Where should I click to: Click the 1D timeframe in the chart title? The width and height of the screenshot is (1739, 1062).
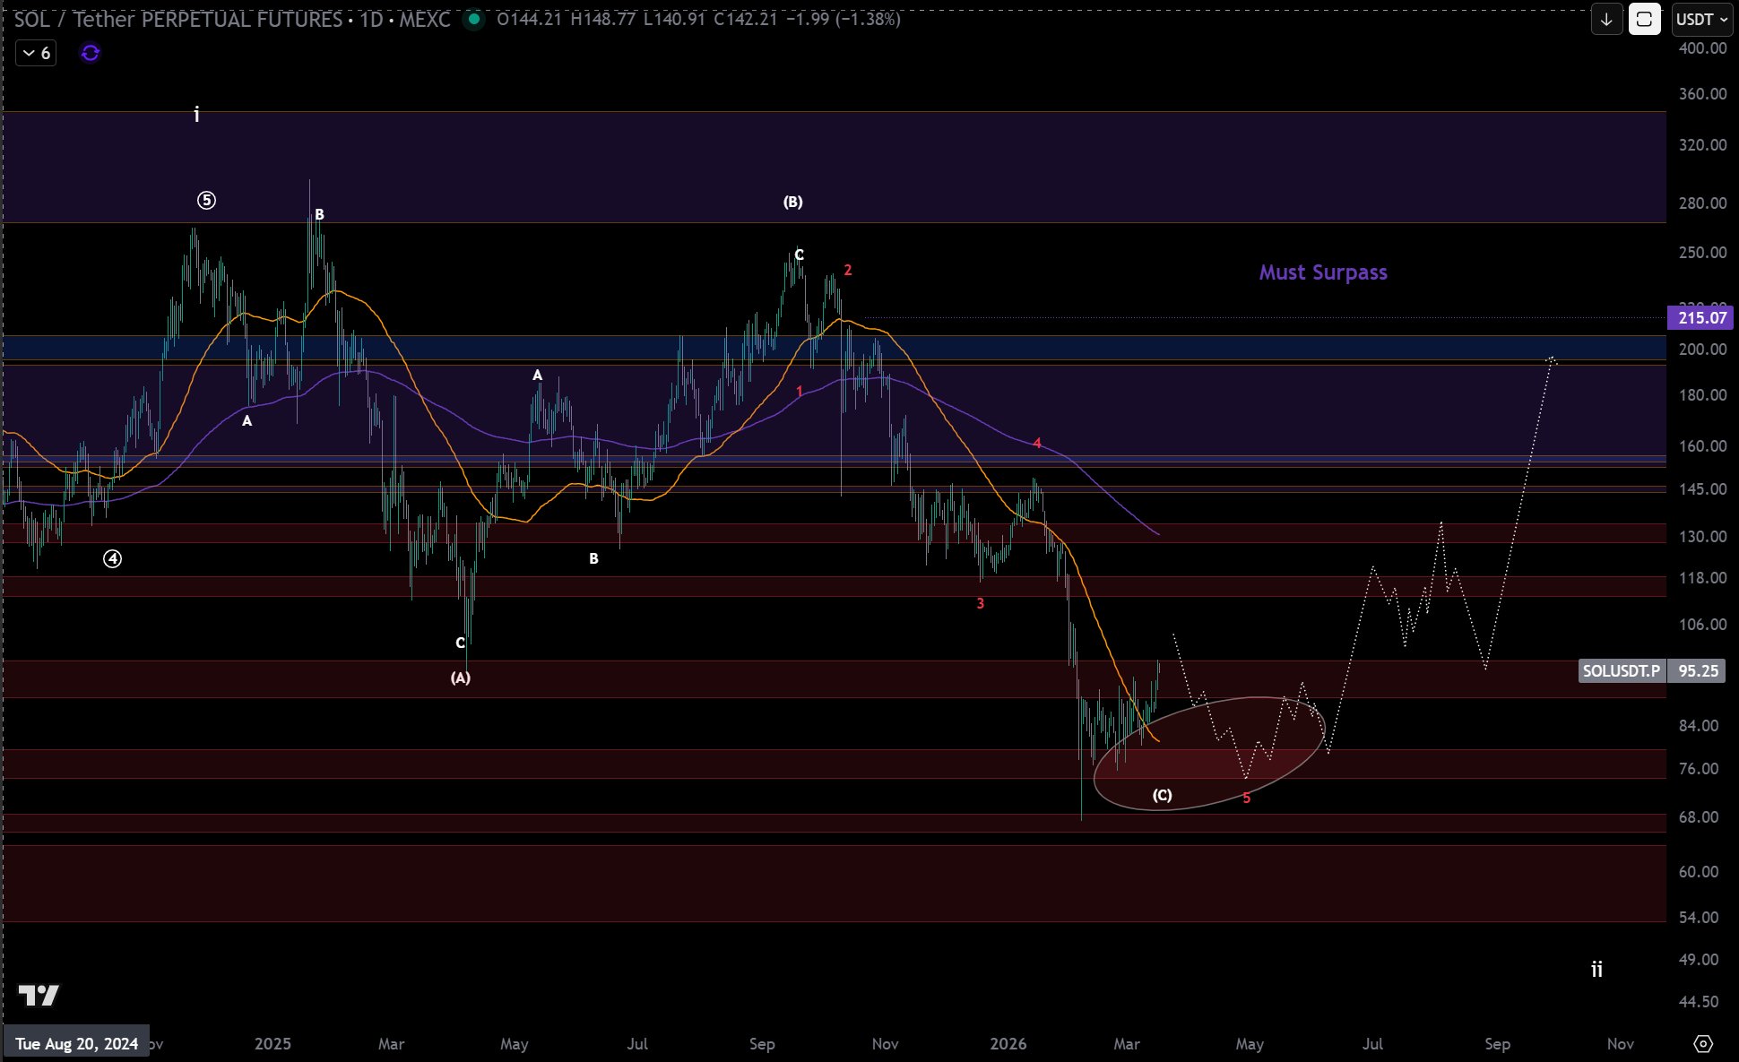pyautogui.click(x=370, y=19)
